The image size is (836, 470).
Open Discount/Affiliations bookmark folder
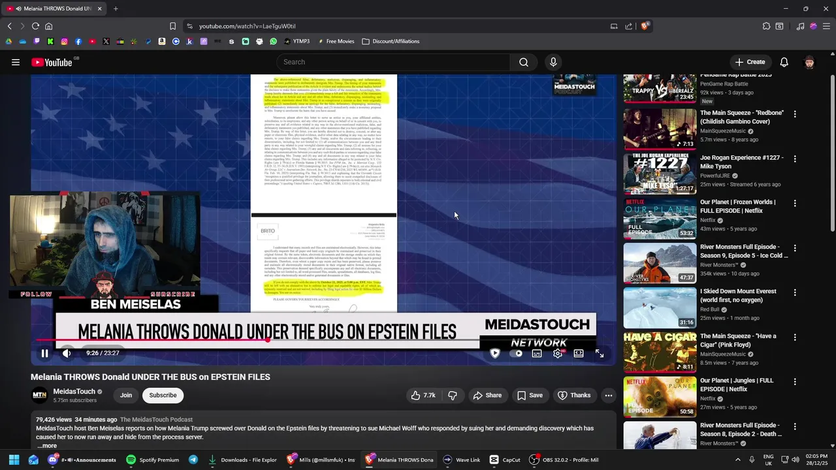point(391,41)
